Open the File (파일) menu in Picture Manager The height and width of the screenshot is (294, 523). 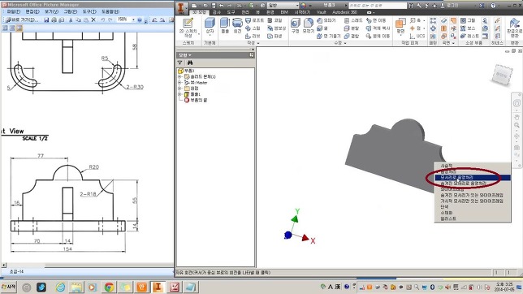14,11
